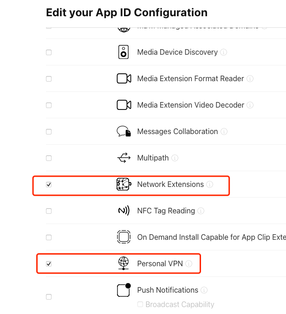Show info tooltip for Network Extensions
286x314 pixels.
point(210,185)
